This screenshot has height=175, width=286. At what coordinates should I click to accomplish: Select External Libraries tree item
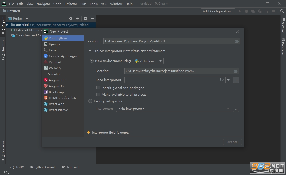click(x=27, y=30)
